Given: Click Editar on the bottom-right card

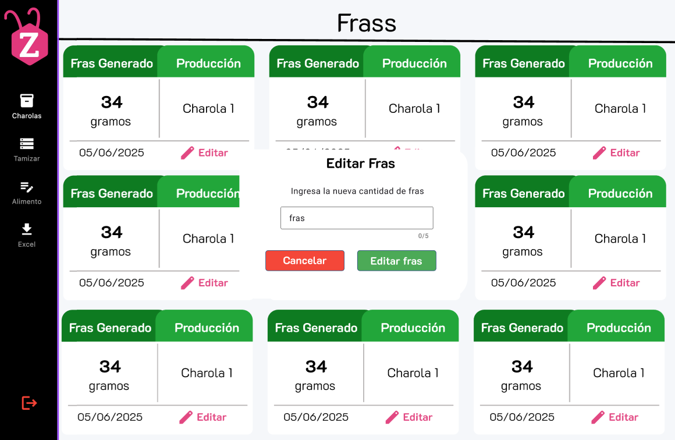Looking at the screenshot, I should click(x=614, y=417).
